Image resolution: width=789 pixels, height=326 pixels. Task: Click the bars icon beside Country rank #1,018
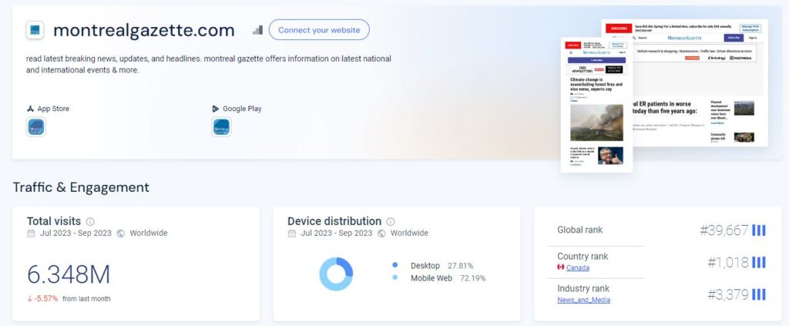[x=759, y=262]
